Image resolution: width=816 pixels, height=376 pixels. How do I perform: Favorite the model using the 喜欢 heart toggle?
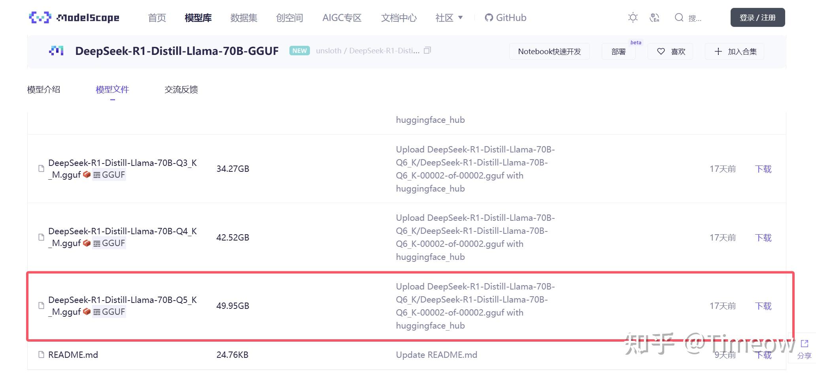[670, 51]
